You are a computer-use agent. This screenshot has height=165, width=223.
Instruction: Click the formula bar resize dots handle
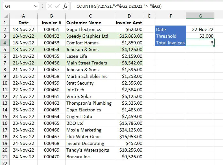pos(42,6)
